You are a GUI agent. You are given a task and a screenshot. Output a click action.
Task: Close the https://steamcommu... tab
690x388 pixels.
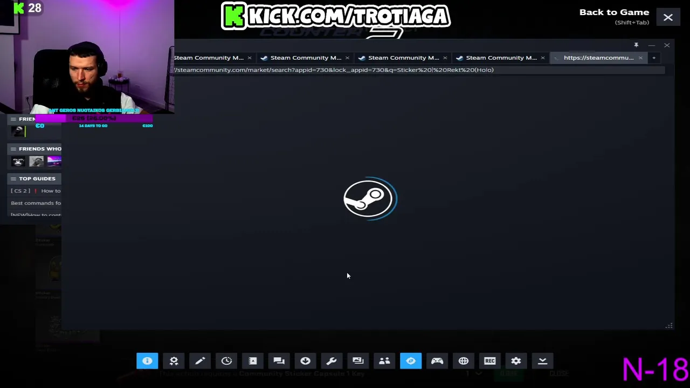[640, 58]
